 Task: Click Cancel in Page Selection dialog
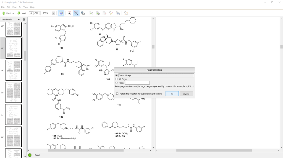186,94
